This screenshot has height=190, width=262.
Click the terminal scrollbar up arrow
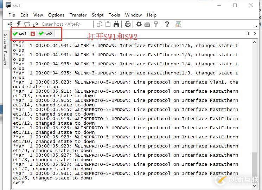(x=254, y=42)
